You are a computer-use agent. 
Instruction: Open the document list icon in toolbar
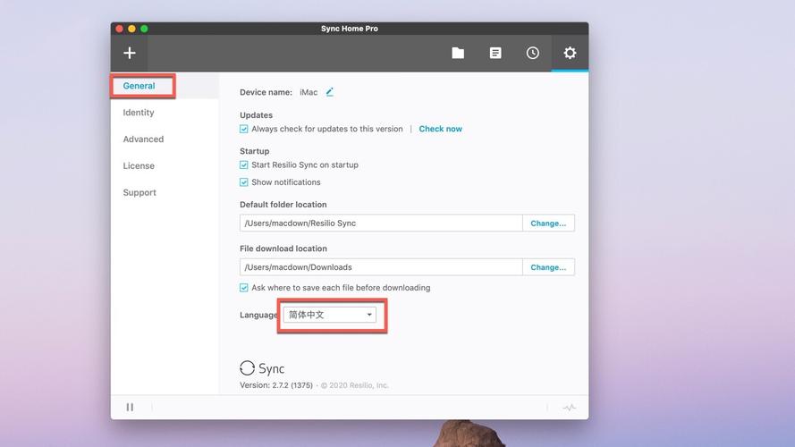point(495,53)
